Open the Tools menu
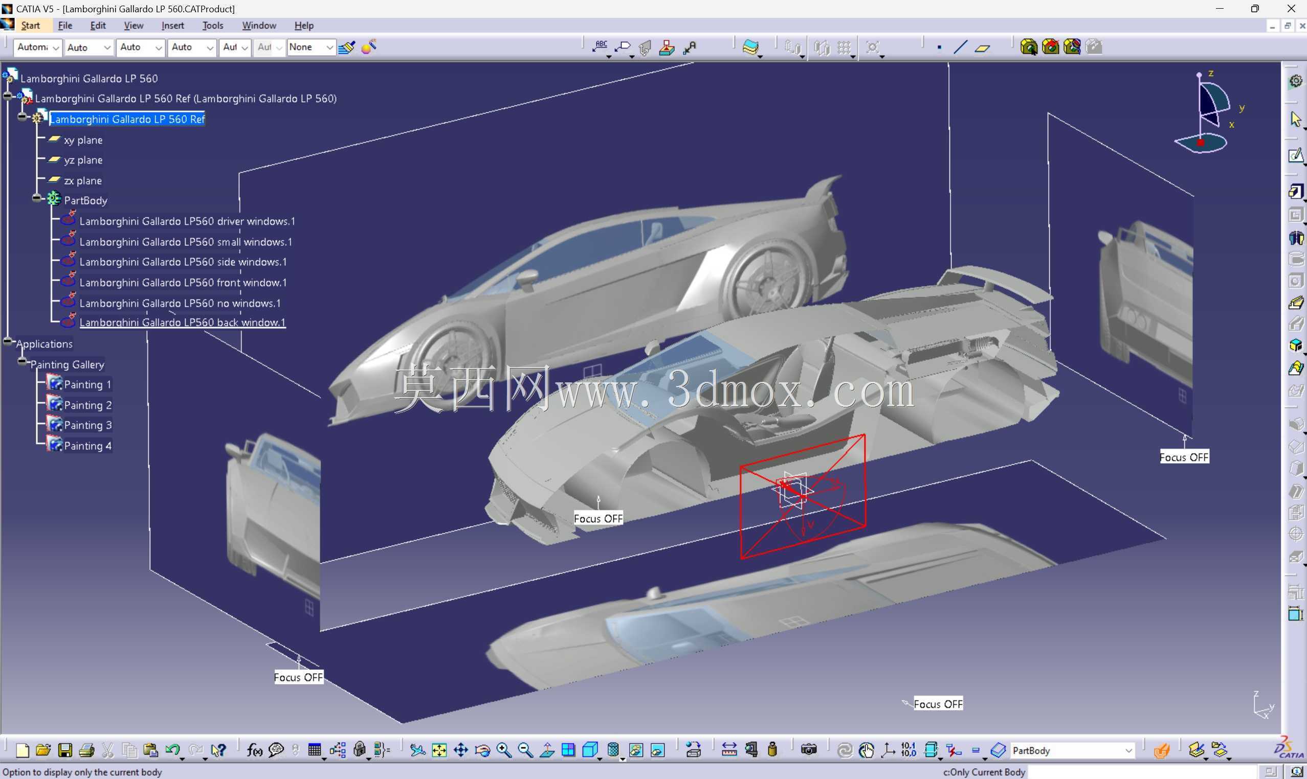 213,25
